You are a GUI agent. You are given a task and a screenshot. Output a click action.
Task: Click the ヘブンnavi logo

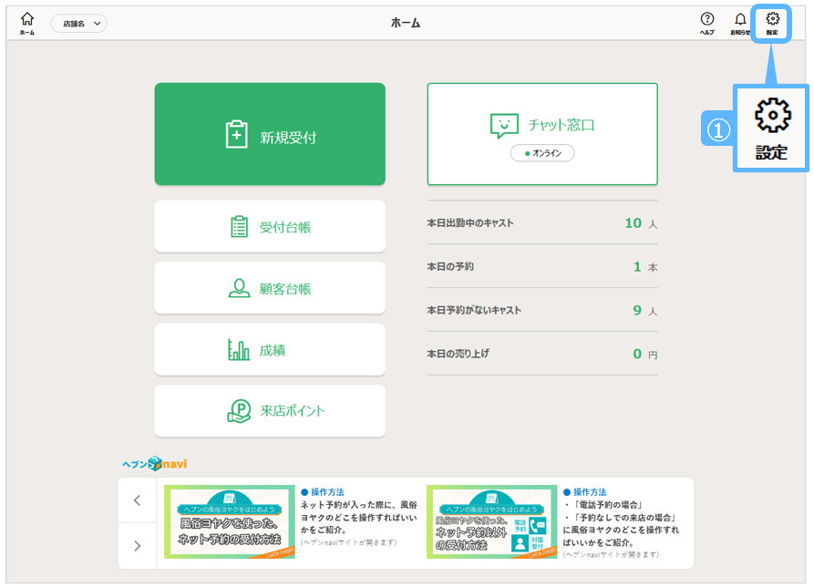(x=155, y=463)
